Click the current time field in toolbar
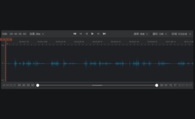 coord(18,34)
